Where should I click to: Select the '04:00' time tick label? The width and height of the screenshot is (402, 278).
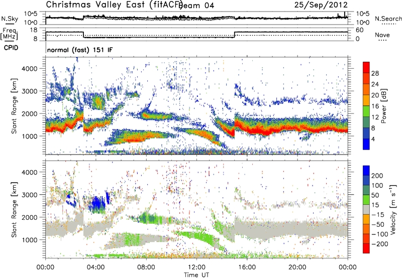pos(96,267)
